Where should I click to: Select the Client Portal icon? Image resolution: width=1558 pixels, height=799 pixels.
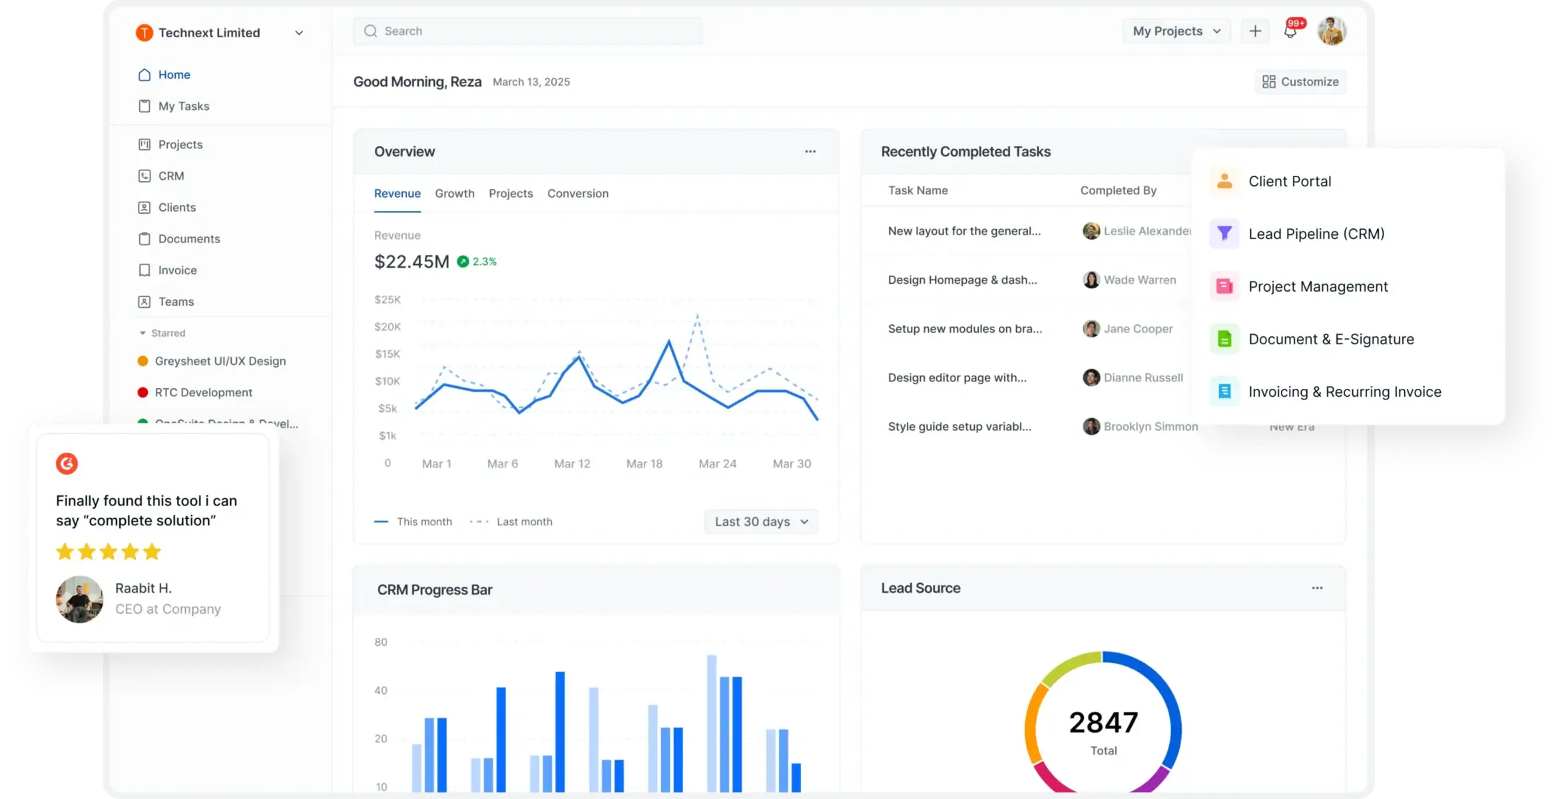point(1224,181)
